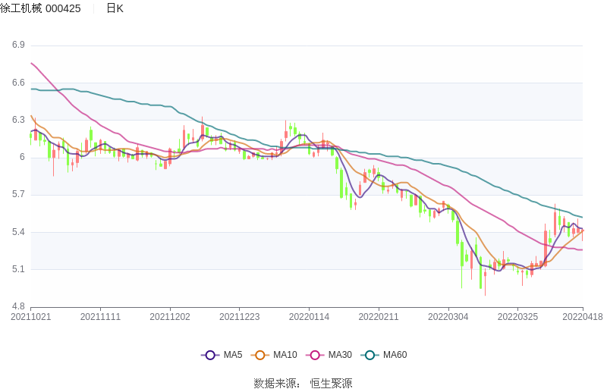Screen dimensions: 607x392
Task: Toggle the MA30 legend text
Action: coord(340,355)
